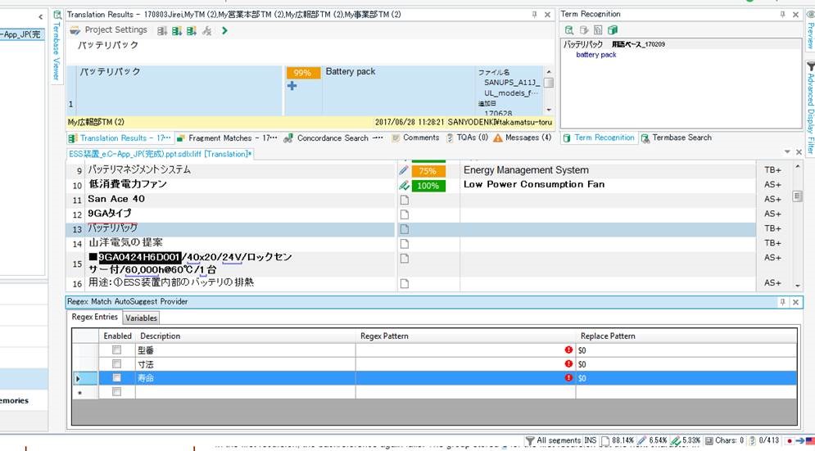Click the 99% match badge

[302, 73]
